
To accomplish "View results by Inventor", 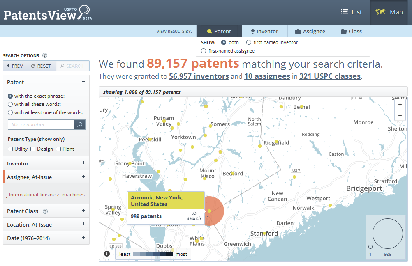I will [x=265, y=31].
